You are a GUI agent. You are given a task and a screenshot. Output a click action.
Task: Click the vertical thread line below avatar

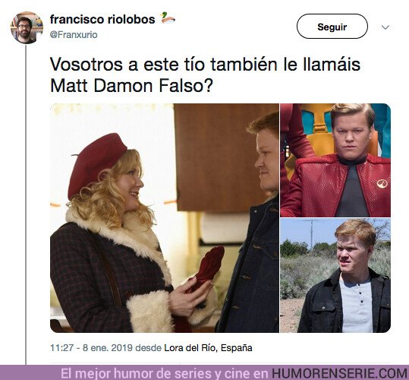26,204
